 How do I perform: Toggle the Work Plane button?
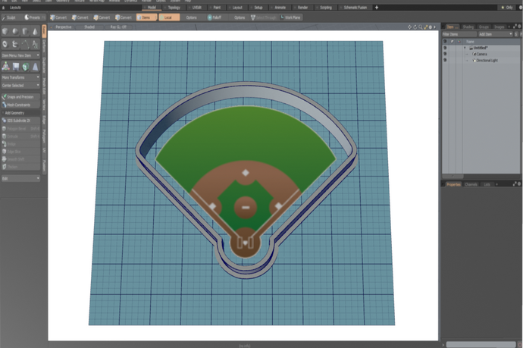tap(292, 16)
